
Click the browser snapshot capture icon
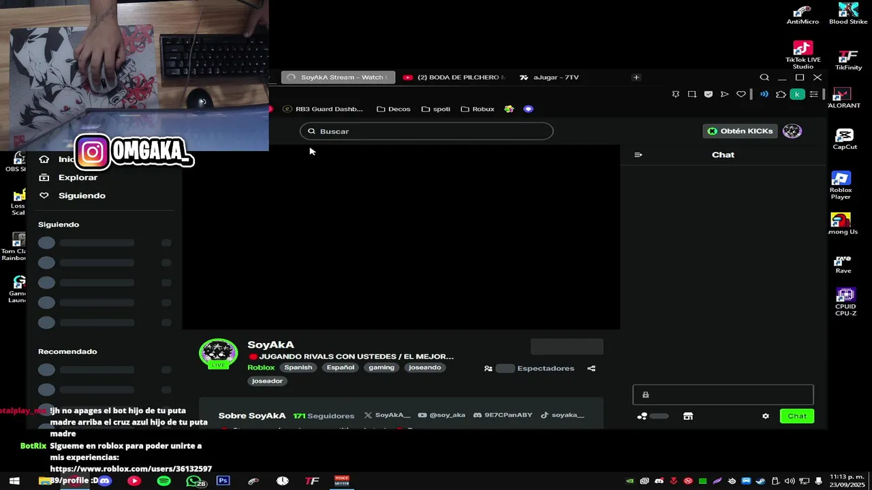[x=692, y=95]
